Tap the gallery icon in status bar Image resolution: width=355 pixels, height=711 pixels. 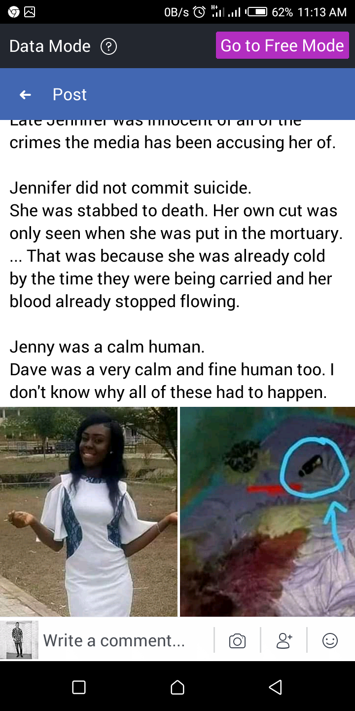tap(30, 12)
